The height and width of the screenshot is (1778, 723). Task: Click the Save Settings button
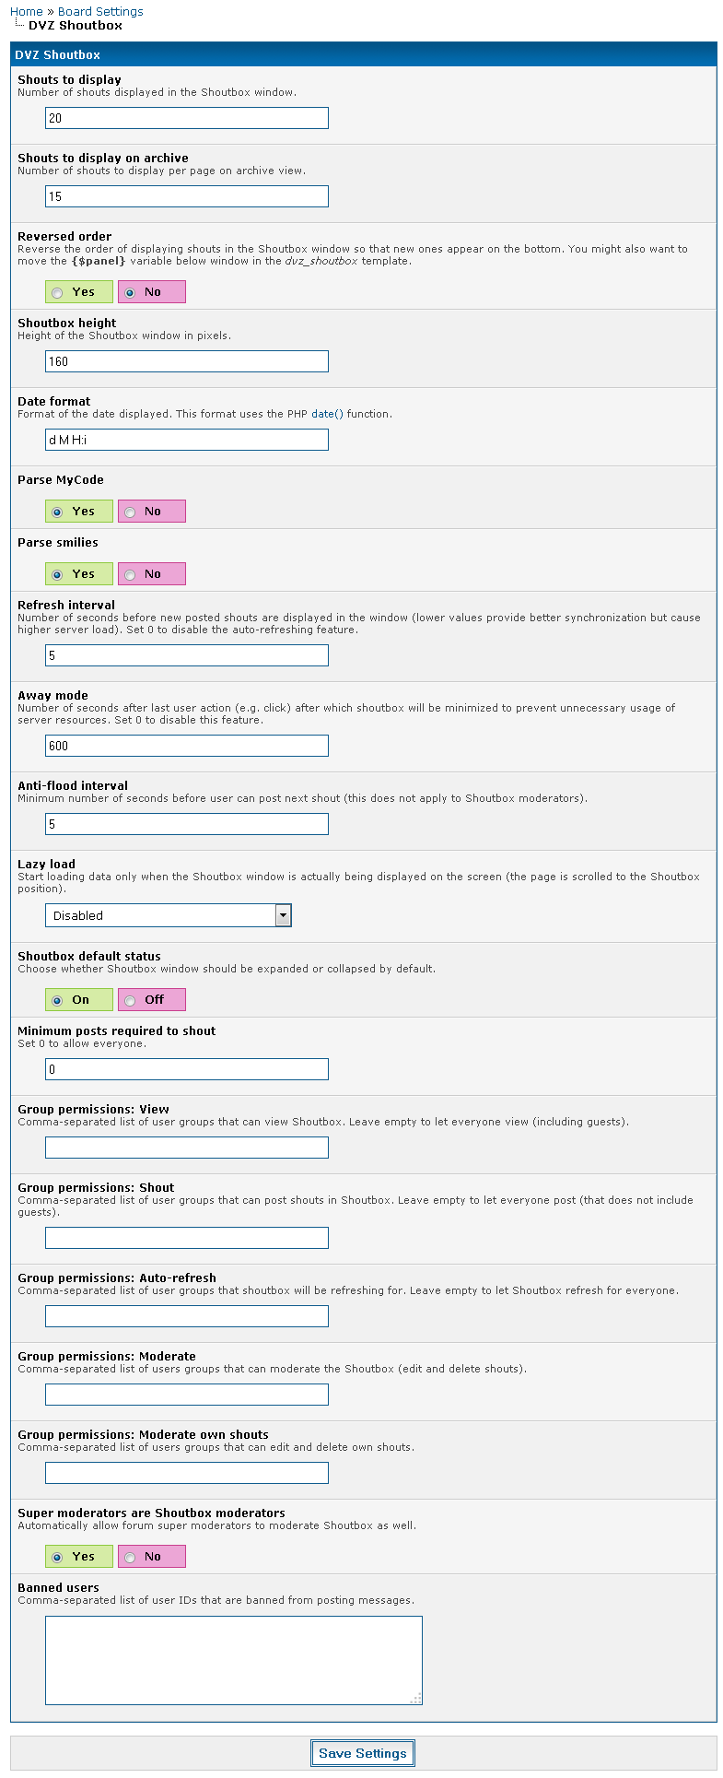[362, 1753]
